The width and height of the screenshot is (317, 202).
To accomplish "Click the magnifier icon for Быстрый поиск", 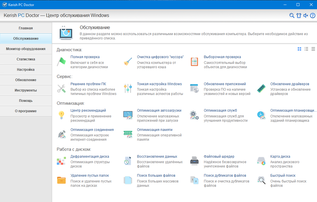I will 261,180.
